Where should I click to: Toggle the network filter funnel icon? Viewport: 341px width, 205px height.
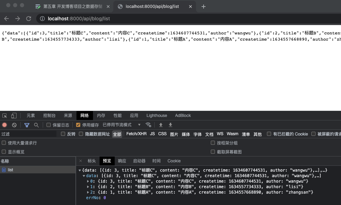(27, 125)
